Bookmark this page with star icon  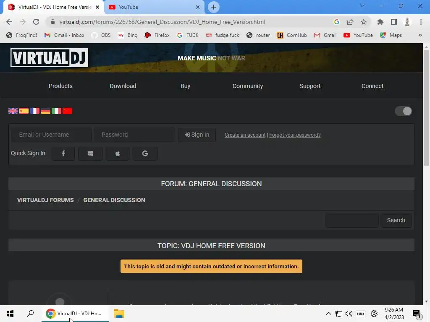[364, 22]
